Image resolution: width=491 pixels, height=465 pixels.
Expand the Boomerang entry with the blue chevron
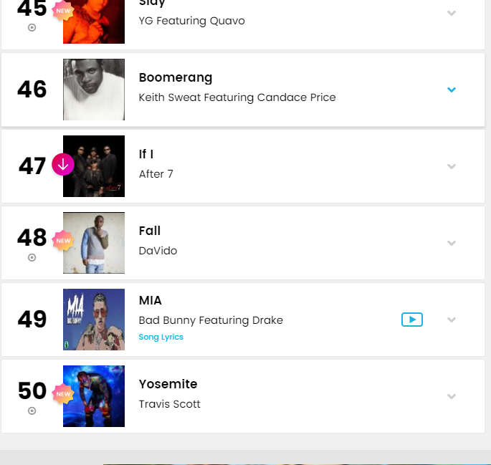pos(452,90)
